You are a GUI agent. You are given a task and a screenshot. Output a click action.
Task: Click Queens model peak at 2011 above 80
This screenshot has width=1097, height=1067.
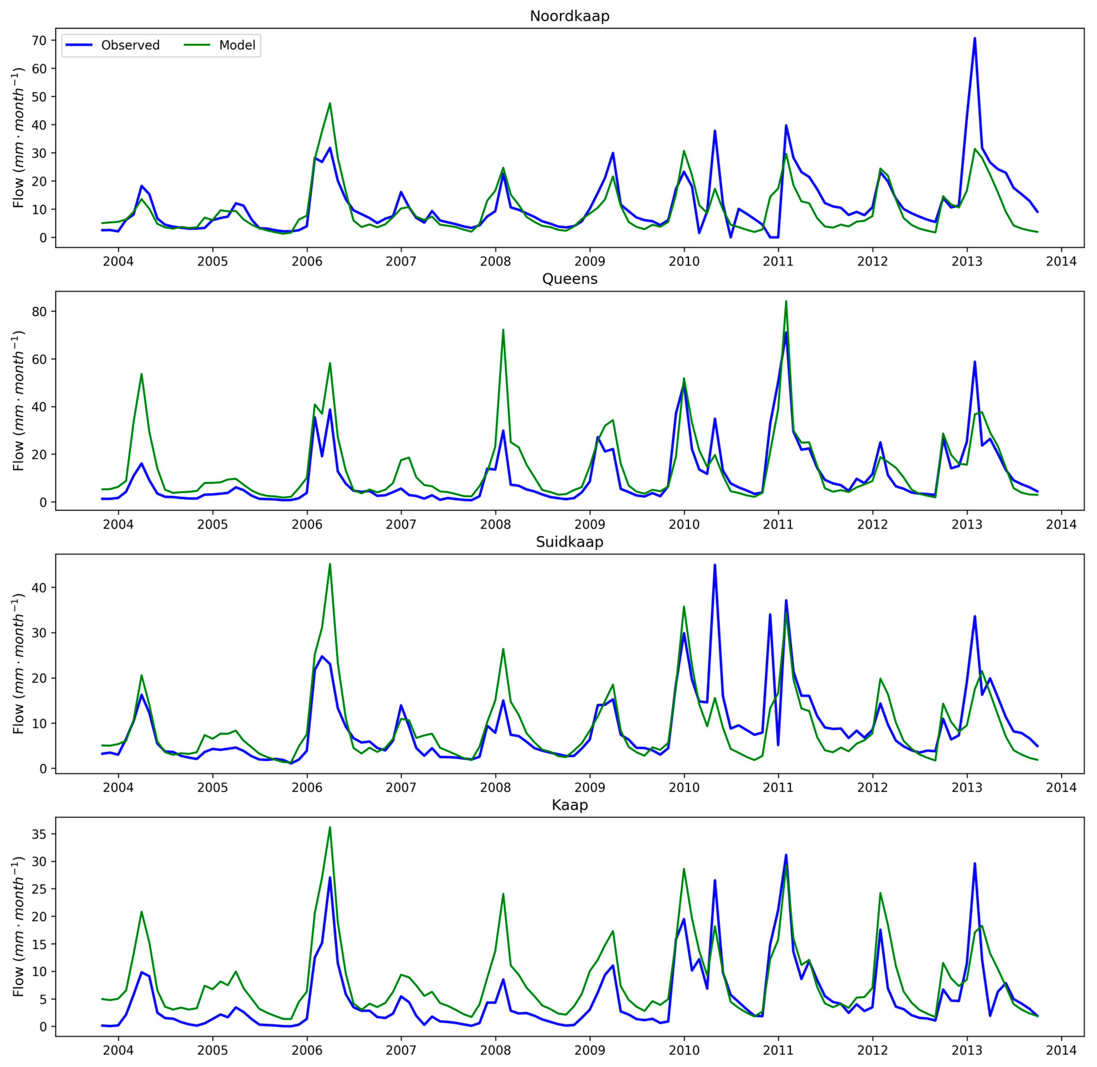point(785,302)
